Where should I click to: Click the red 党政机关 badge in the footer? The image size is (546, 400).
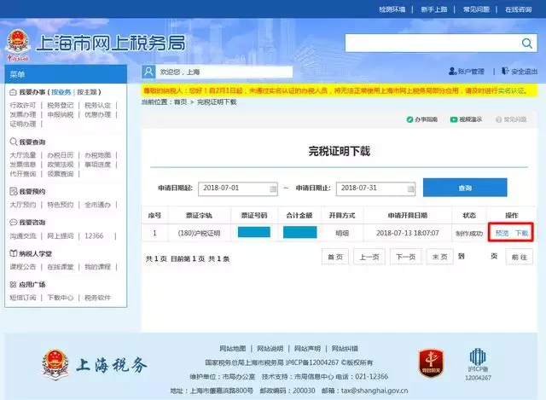(431, 362)
